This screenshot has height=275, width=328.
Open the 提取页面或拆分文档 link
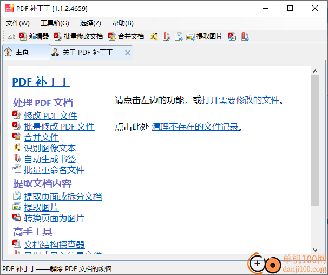[x=63, y=196]
